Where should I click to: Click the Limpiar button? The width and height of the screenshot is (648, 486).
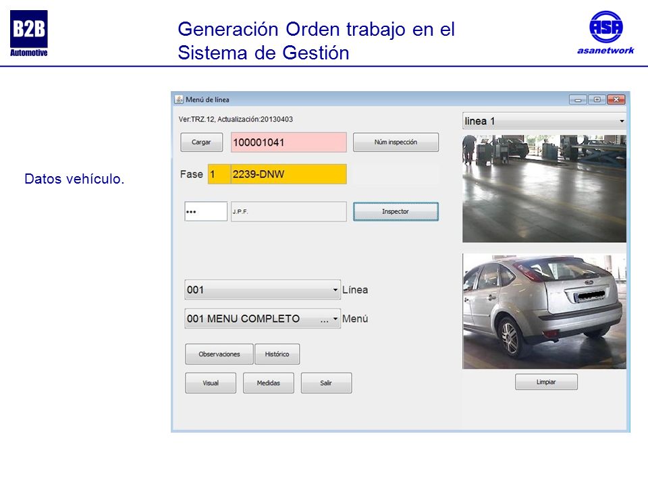tap(546, 382)
